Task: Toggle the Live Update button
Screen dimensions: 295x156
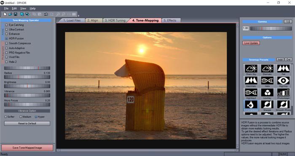Action: [251, 43]
